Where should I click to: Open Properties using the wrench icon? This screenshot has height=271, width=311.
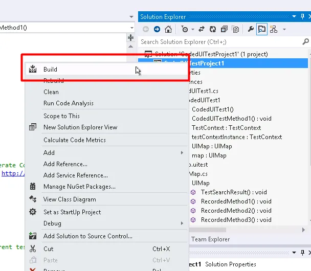coord(251,29)
